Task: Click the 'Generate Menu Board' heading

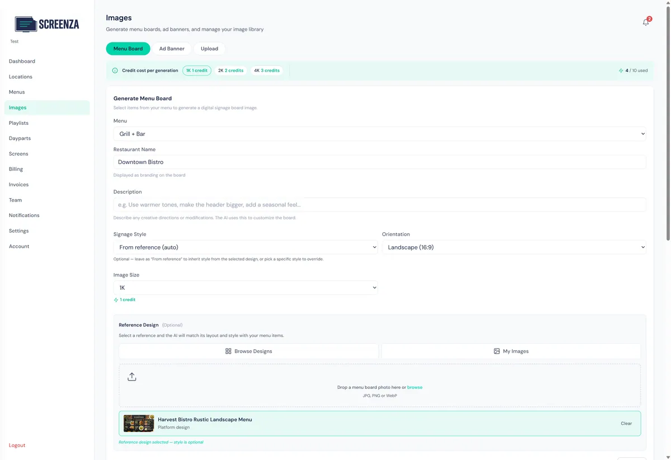Action: pos(143,98)
